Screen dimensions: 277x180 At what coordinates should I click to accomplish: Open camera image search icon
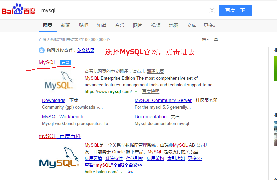(x=212, y=10)
